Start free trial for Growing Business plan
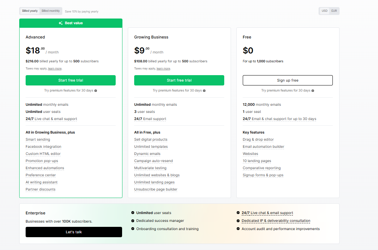The height and width of the screenshot is (250, 378). [x=179, y=80]
